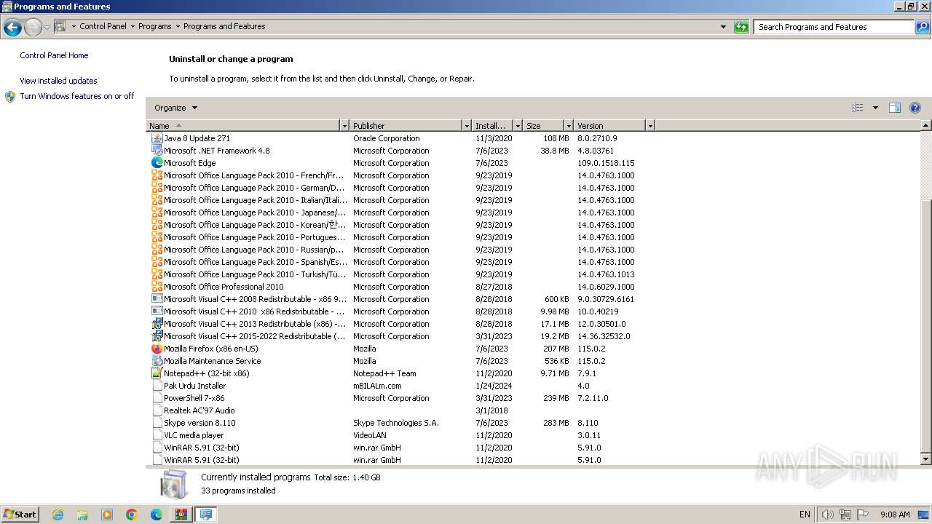Click the Mozilla Firefox program icon

[157, 349]
